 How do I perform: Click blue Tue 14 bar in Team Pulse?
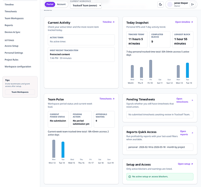click(x=63, y=150)
